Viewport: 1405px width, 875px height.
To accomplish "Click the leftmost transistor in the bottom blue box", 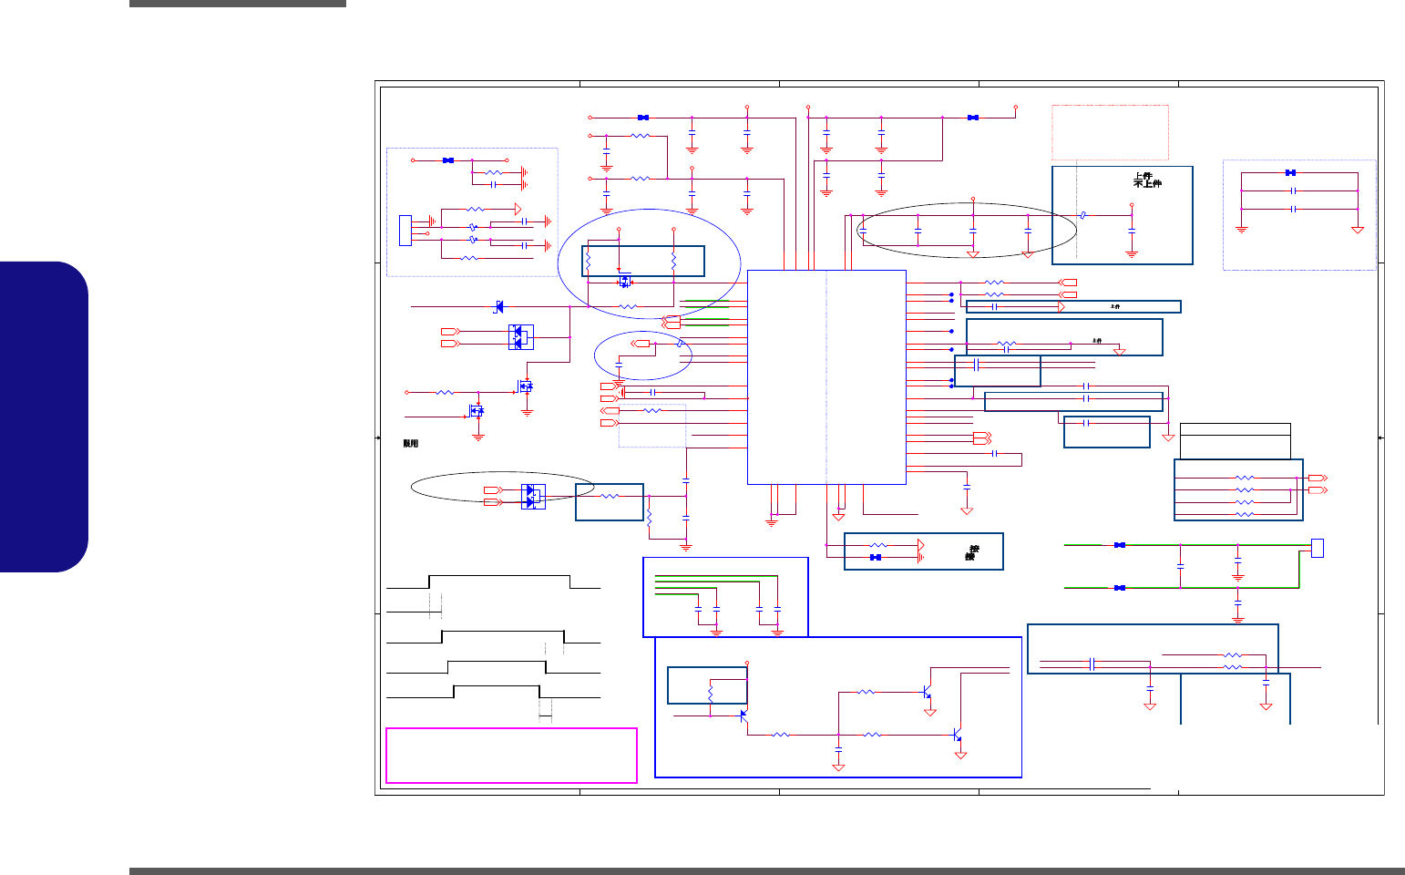I will click(x=744, y=714).
